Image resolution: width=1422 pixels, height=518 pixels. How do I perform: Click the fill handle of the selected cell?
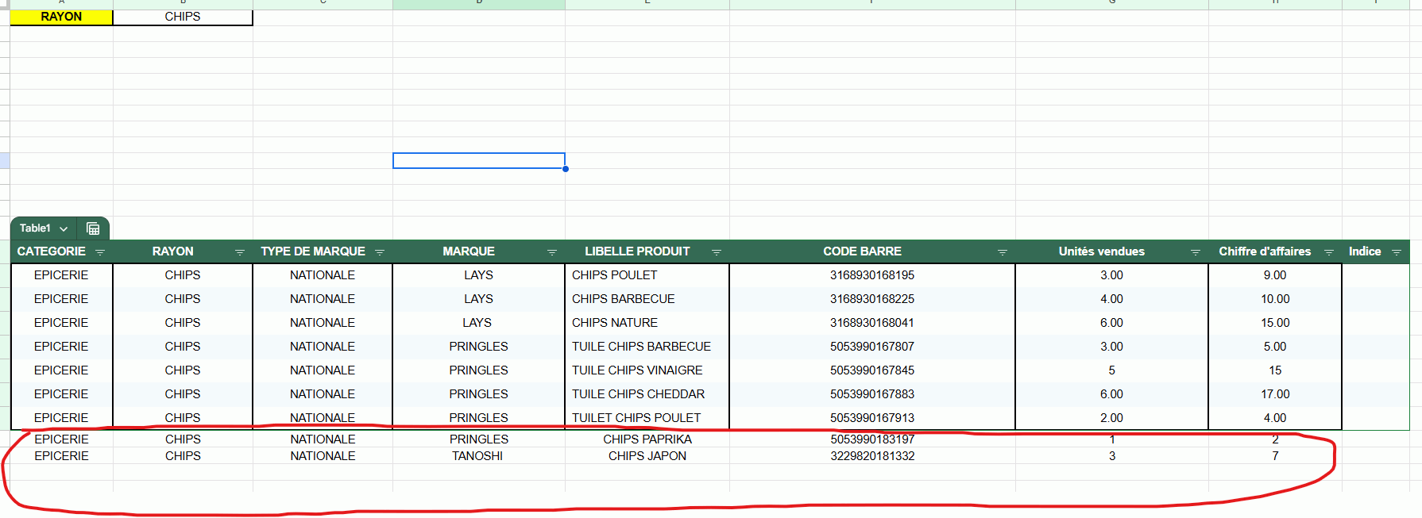click(x=565, y=168)
